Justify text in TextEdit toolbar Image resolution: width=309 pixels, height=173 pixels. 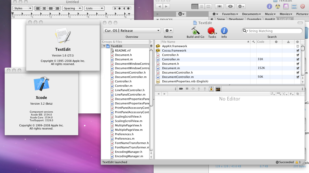click(51, 8)
